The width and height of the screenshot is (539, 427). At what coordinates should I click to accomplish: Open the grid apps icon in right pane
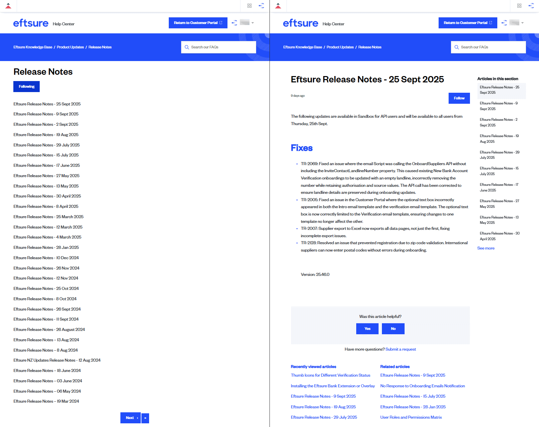coord(519,6)
